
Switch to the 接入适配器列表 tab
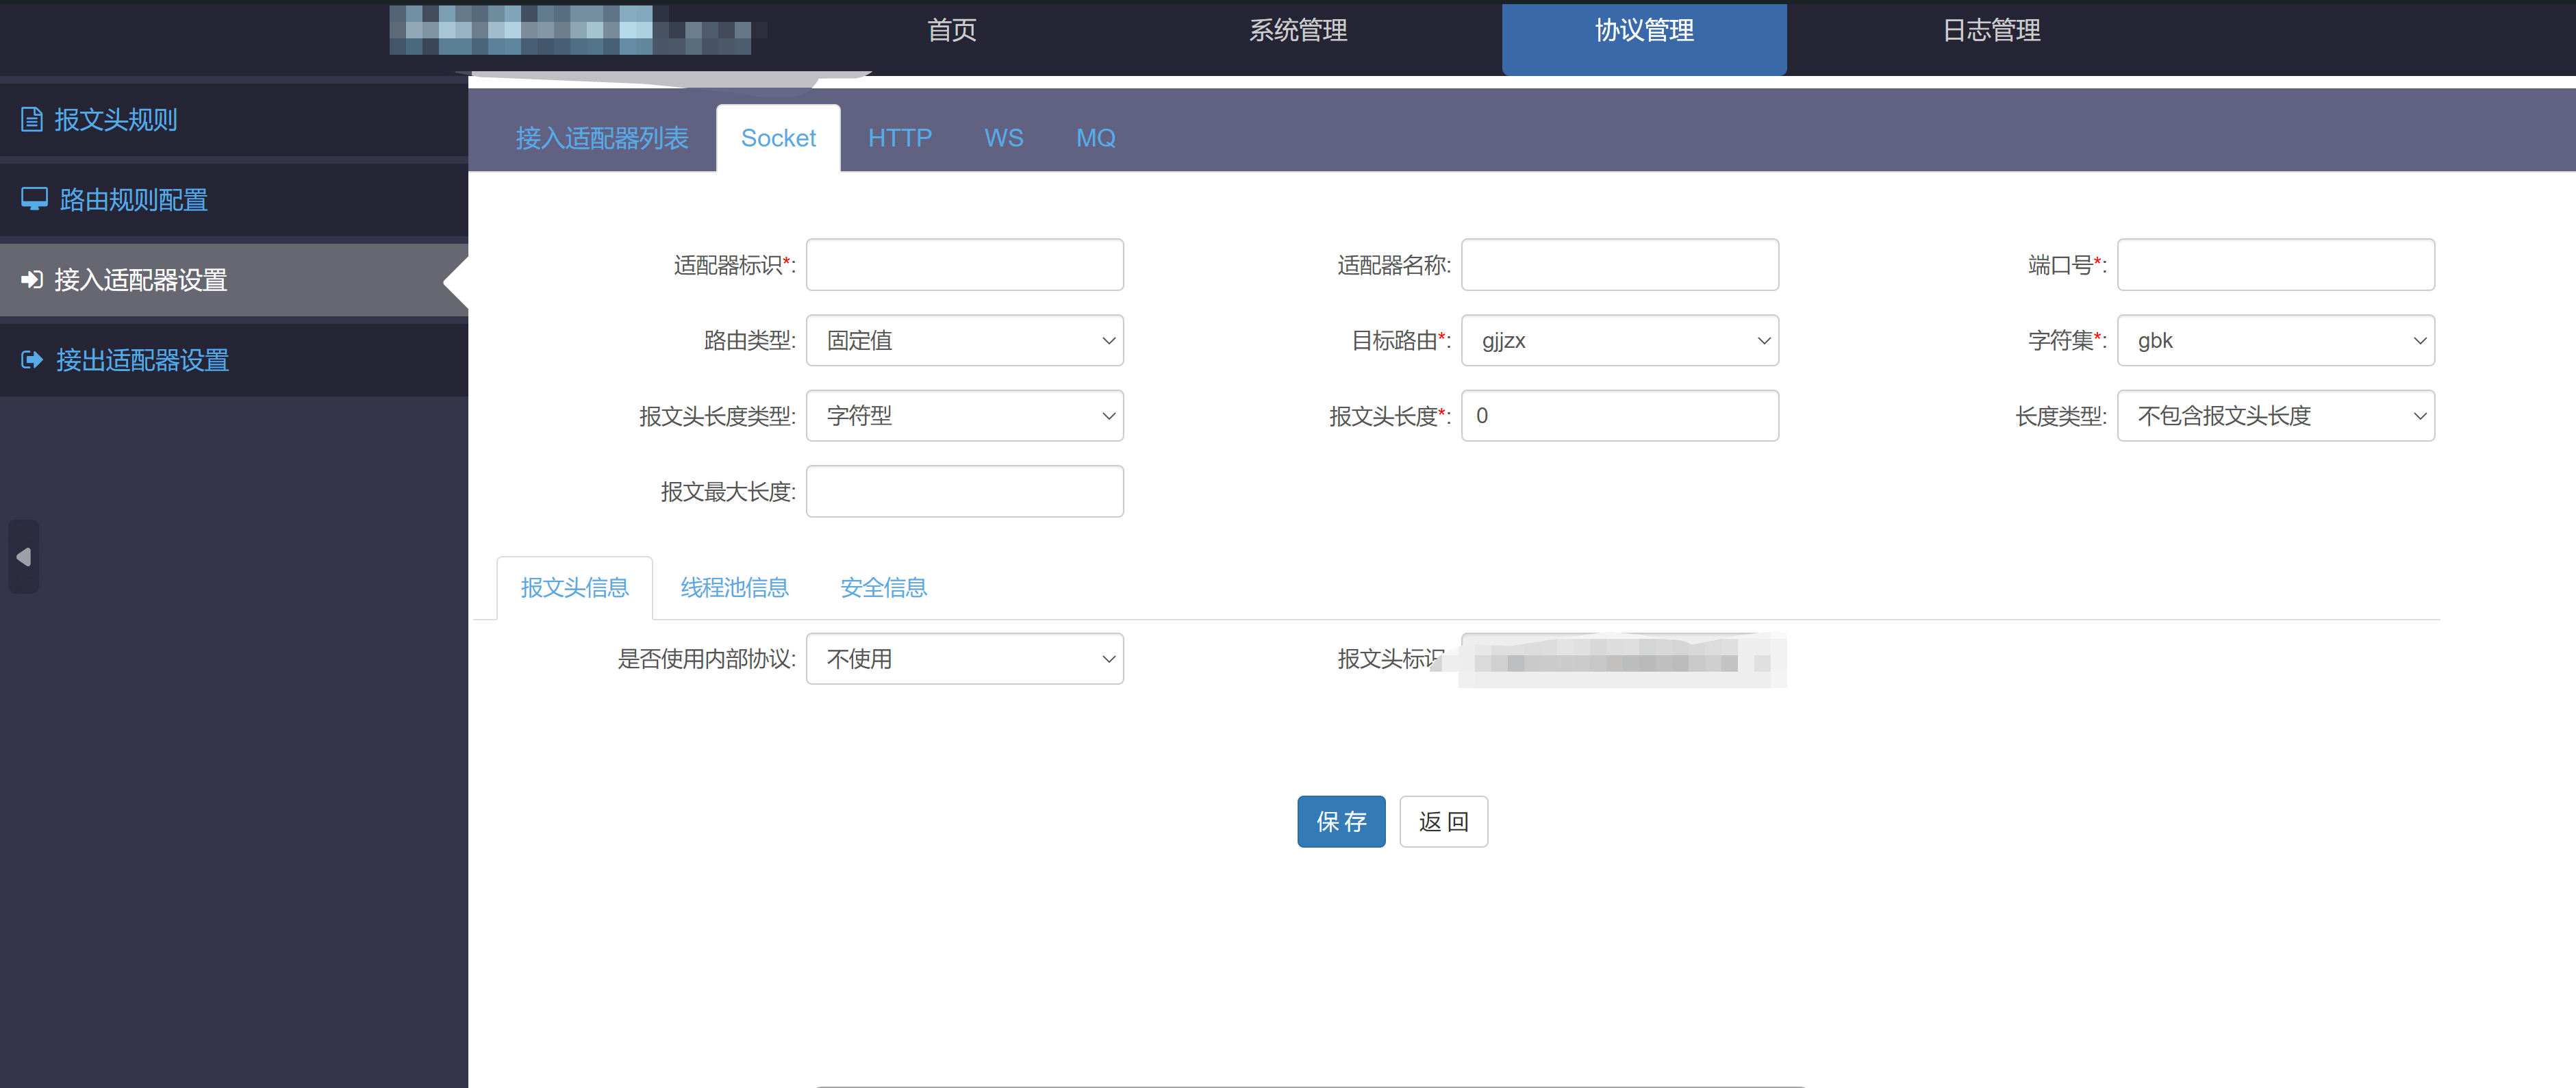[602, 138]
